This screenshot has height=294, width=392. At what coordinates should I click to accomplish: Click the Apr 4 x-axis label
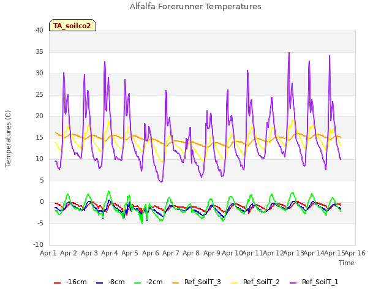coord(110,253)
